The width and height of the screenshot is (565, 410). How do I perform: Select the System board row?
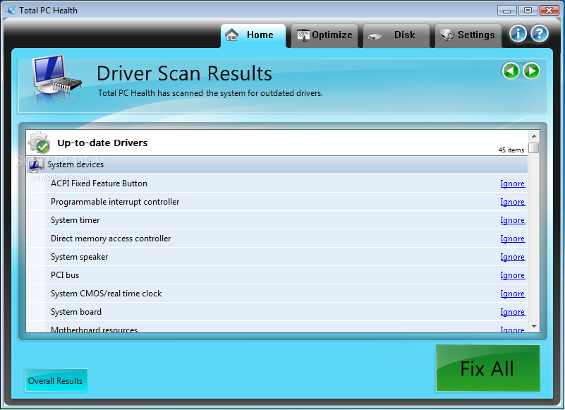point(277,312)
